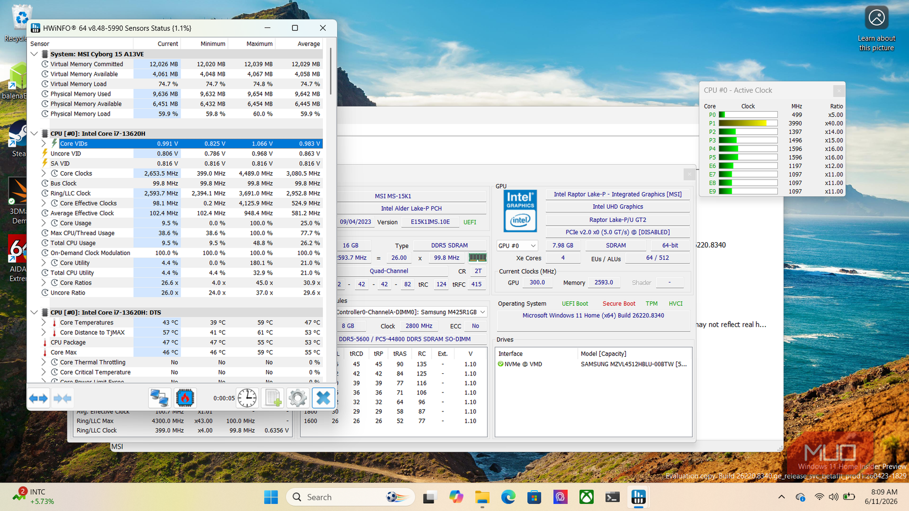This screenshot has height=511, width=909.
Task: Click the E9 core clock bar
Action: (x=748, y=192)
